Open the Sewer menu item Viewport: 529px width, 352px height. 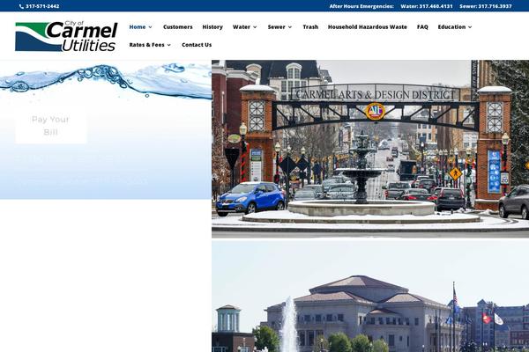tap(276, 27)
